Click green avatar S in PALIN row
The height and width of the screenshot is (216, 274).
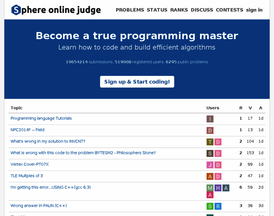(210, 206)
